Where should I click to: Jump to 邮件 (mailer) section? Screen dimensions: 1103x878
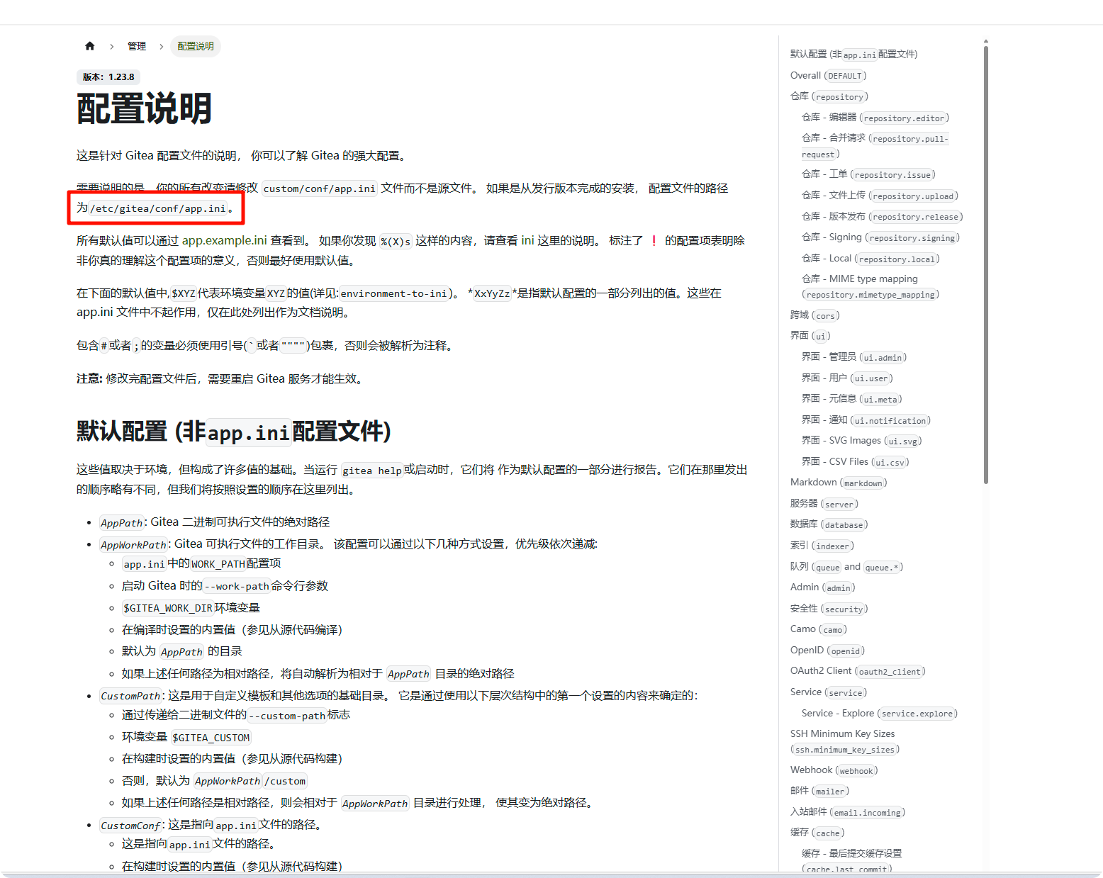(819, 791)
